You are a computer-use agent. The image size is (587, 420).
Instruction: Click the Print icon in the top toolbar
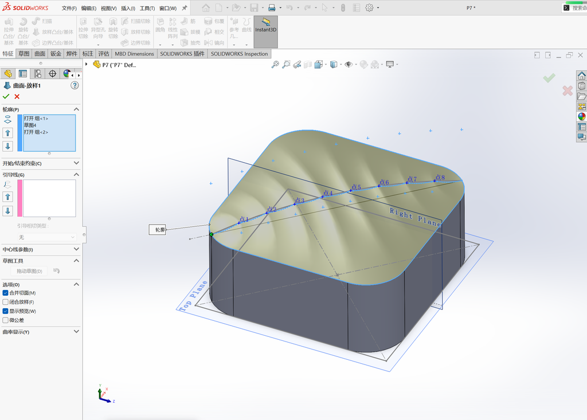tap(272, 7)
